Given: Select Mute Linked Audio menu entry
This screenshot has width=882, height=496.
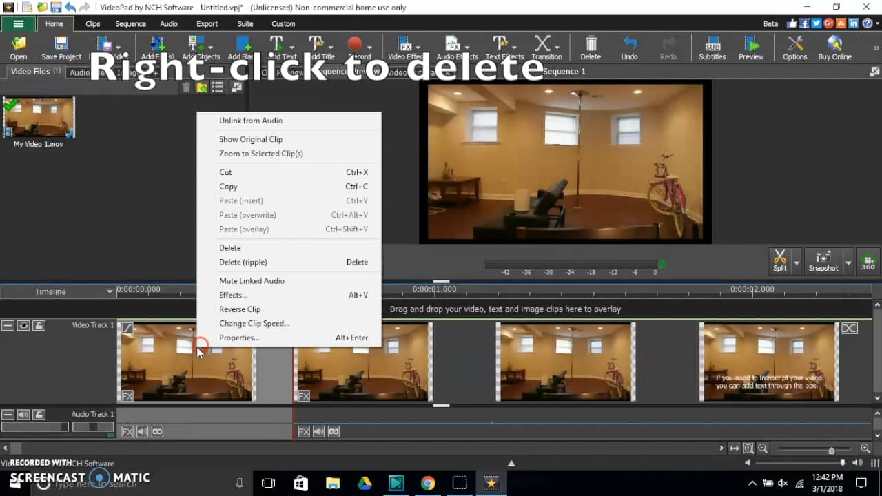Looking at the screenshot, I should (x=289, y=280).
